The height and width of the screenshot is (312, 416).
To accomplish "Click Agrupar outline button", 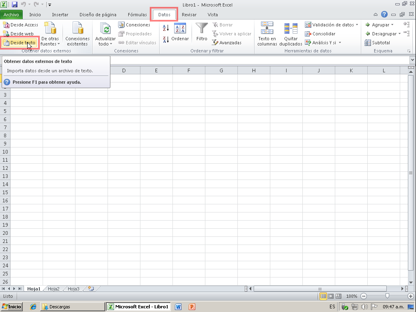I will click(x=377, y=25).
